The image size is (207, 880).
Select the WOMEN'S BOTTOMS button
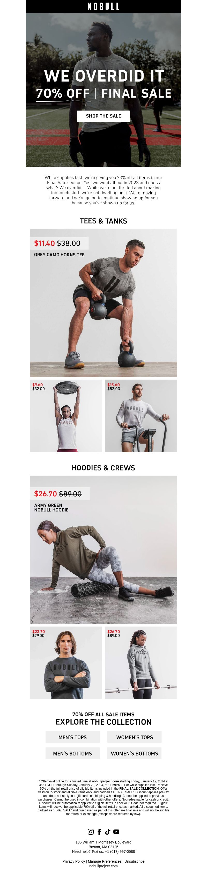[134, 753]
